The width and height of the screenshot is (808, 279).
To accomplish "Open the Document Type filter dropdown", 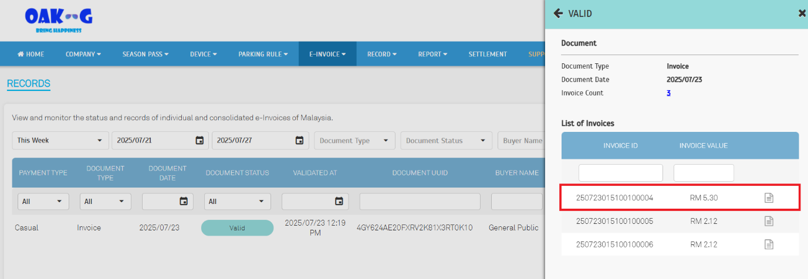I will [x=354, y=141].
